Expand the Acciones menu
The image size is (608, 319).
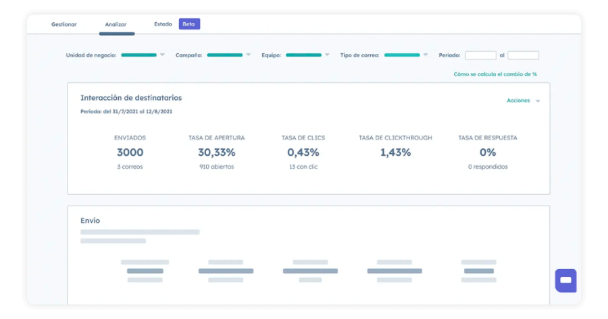click(523, 100)
